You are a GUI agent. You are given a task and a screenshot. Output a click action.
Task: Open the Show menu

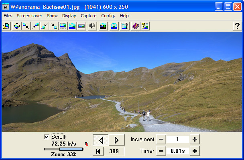click(x=52, y=16)
